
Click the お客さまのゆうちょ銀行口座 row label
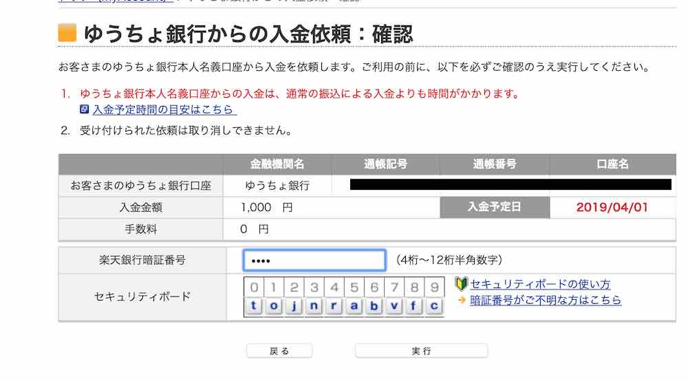pyautogui.click(x=141, y=186)
